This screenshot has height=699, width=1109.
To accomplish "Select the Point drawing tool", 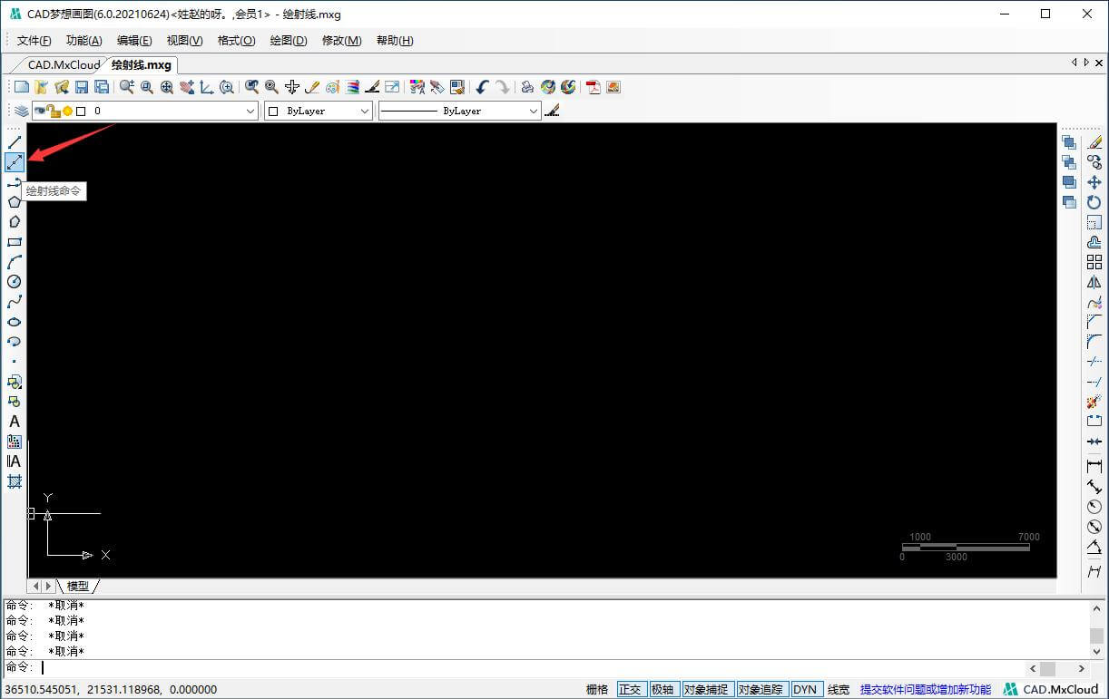I will pos(15,362).
